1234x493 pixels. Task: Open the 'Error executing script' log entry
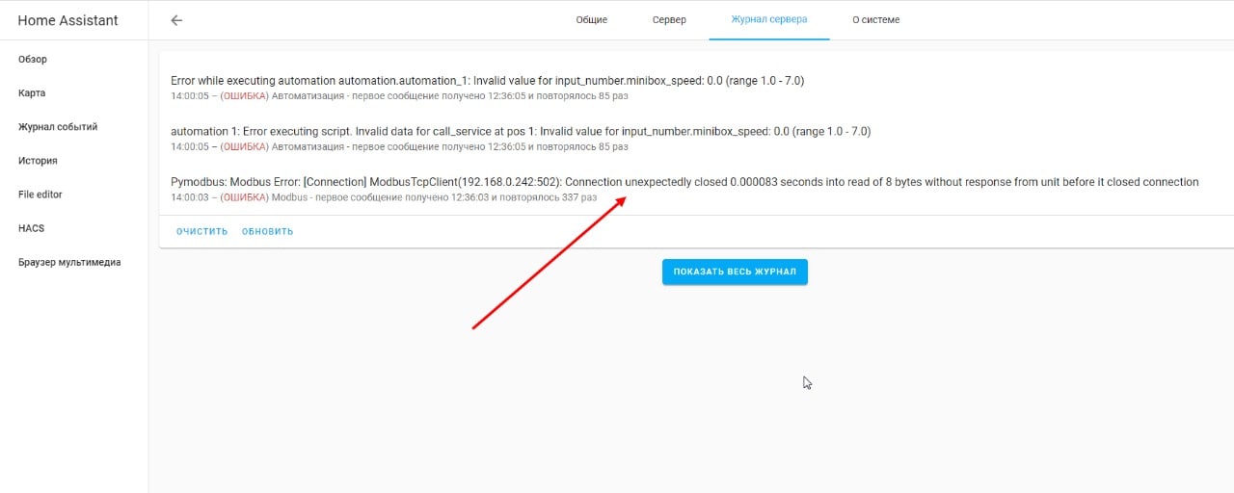pos(521,131)
